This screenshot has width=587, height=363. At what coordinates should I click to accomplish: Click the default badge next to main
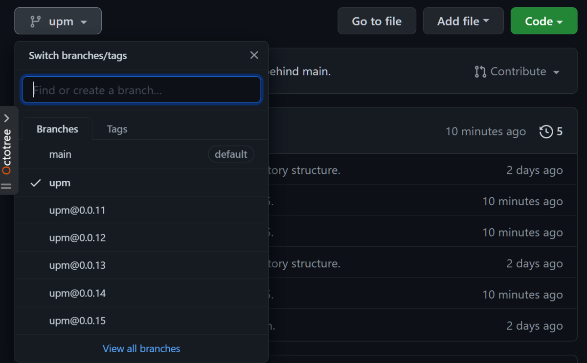231,154
